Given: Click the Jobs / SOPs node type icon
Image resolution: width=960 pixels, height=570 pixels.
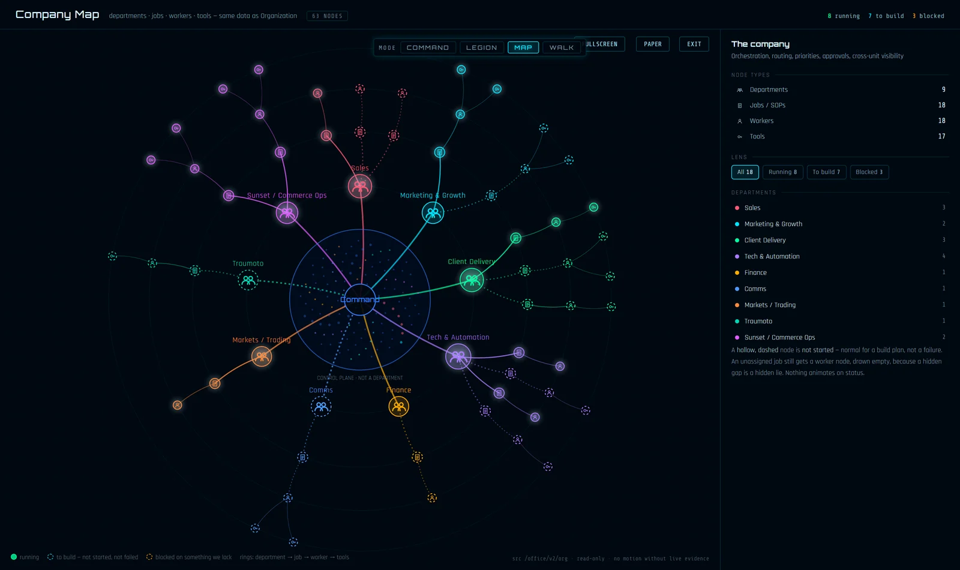Looking at the screenshot, I should [740, 106].
